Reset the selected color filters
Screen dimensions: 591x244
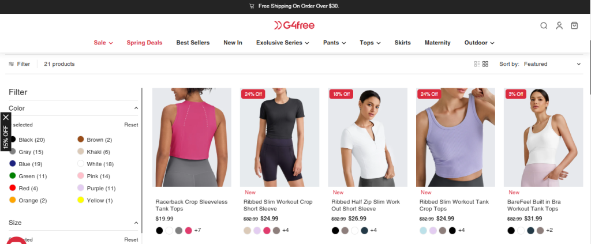click(x=131, y=125)
